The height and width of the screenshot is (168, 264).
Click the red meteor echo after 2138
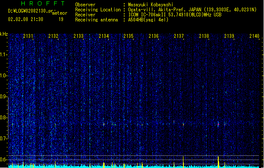click(x=218, y=124)
